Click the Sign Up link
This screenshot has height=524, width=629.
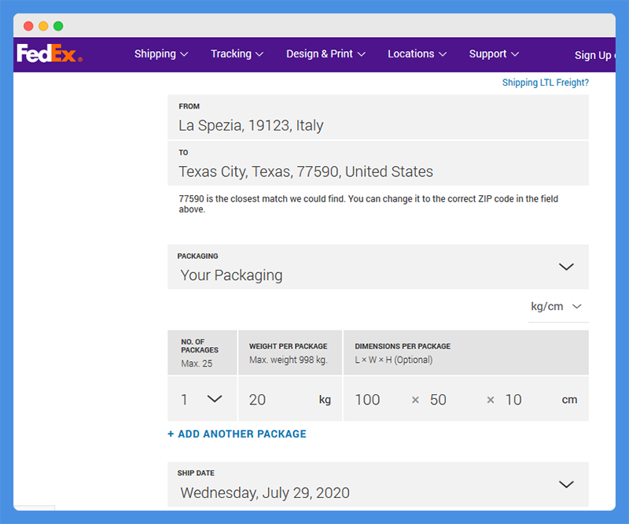click(x=594, y=55)
